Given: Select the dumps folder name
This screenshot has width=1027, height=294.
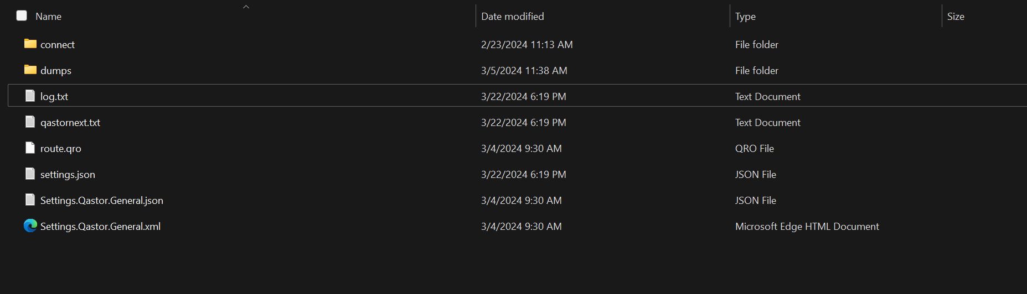Looking at the screenshot, I should [x=56, y=71].
